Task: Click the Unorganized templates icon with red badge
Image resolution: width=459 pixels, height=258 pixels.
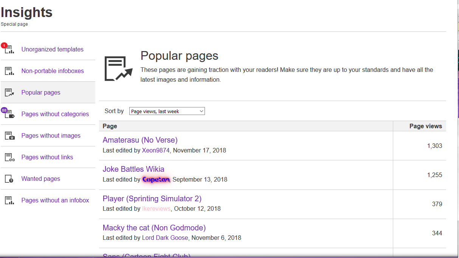Action: pyautogui.click(x=9, y=50)
